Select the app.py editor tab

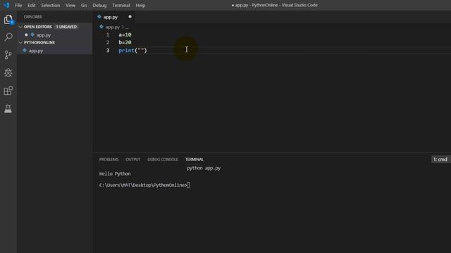point(111,17)
